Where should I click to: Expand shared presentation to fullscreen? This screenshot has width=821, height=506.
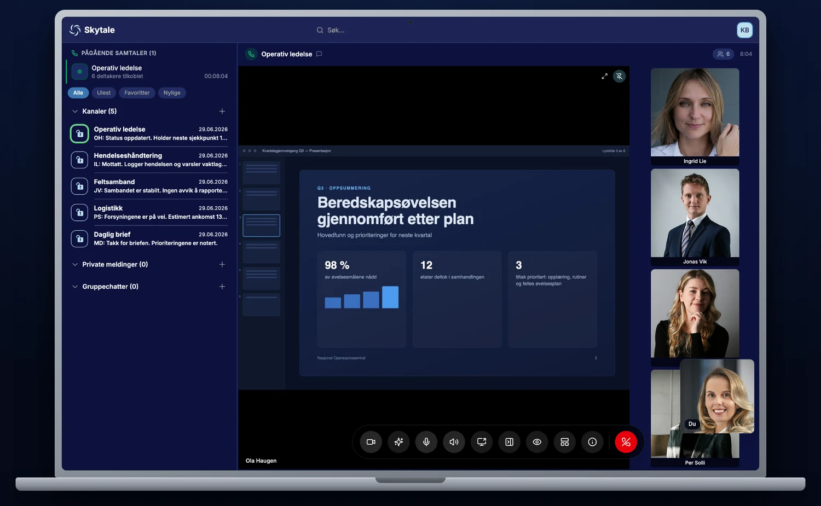point(604,76)
